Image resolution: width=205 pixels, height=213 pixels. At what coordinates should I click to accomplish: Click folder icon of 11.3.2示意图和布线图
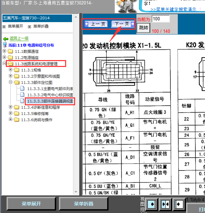click(x=17, y=76)
